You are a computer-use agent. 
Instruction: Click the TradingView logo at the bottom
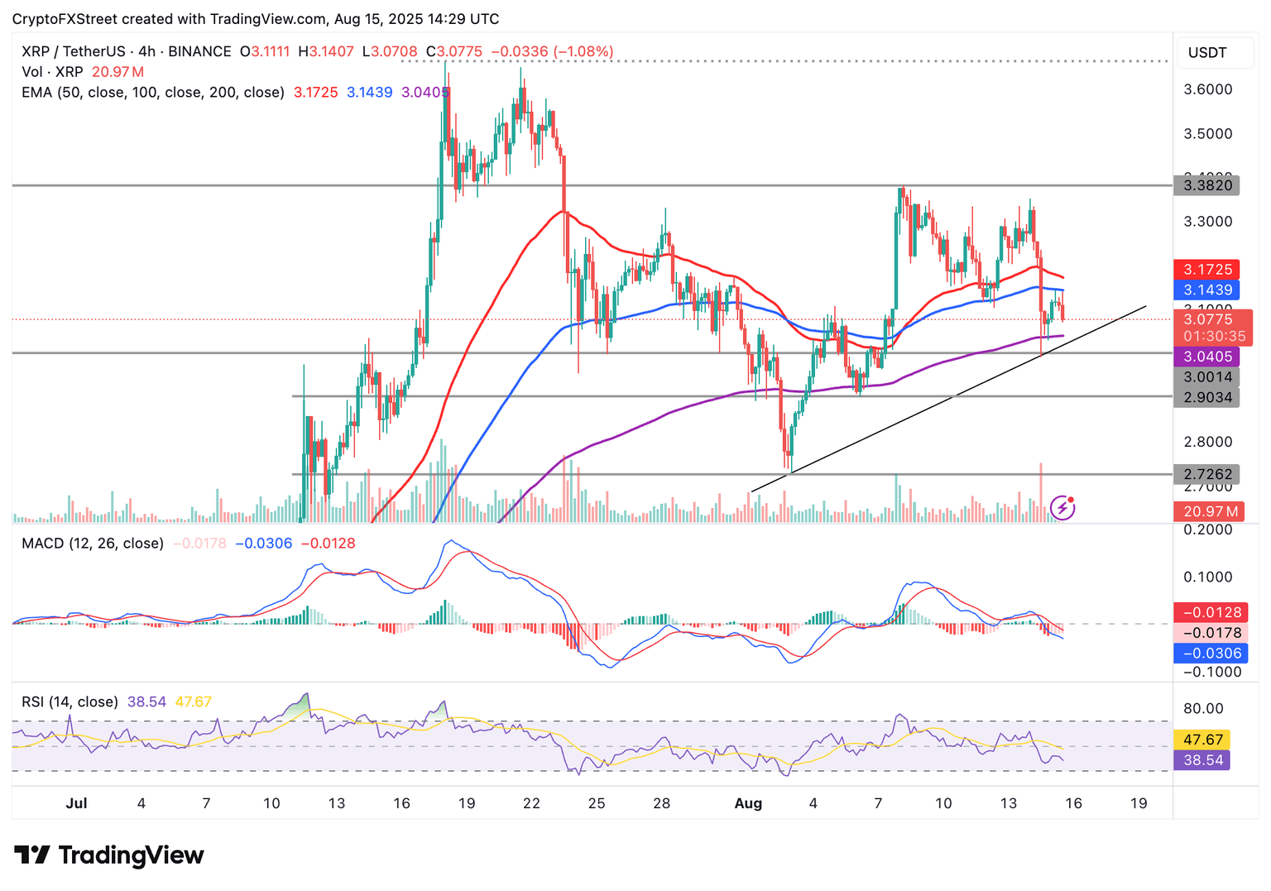click(108, 855)
